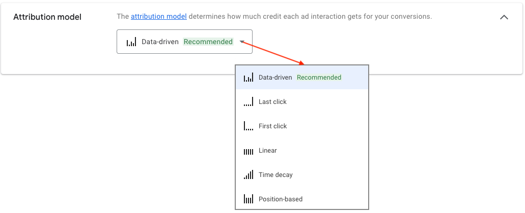Click the Linear bars icon

coord(248,152)
